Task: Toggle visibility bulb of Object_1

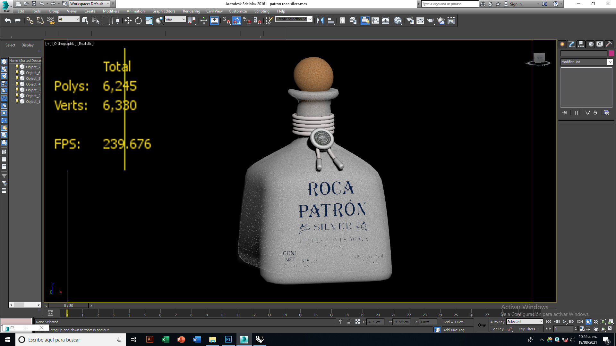Action: (17, 101)
